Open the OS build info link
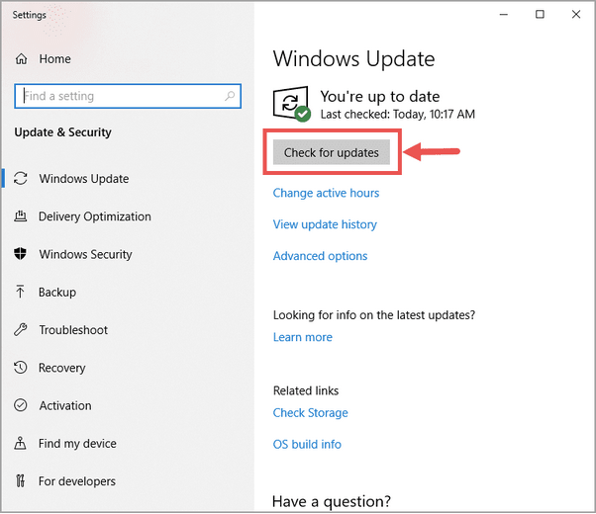 pos(307,444)
